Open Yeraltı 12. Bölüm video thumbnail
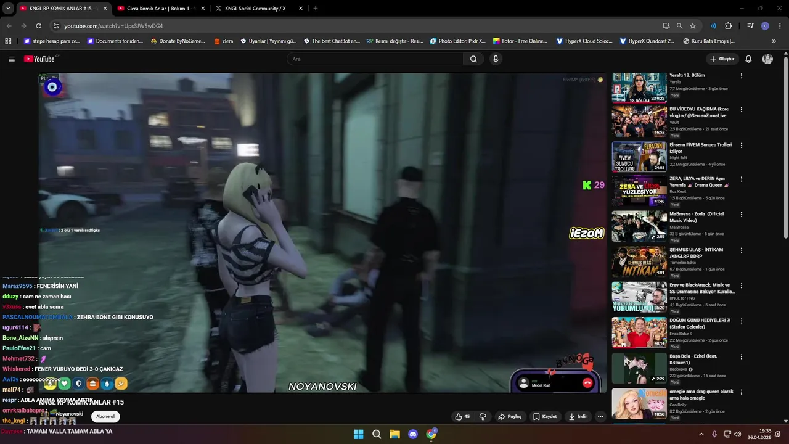Screen dimensions: 789x444 639,88
